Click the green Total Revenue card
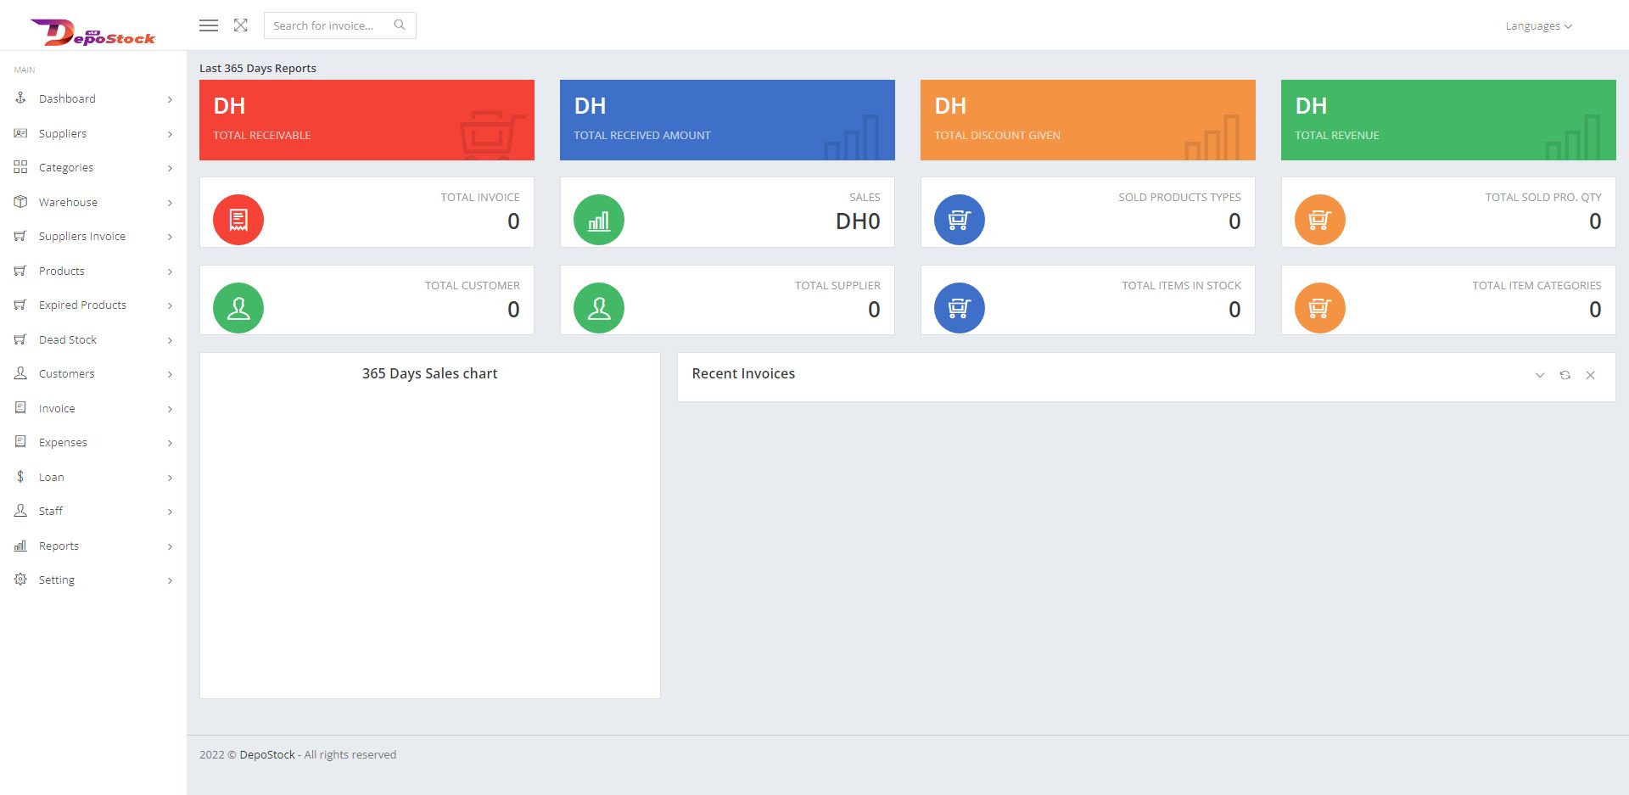The image size is (1629, 795). 1448,120
